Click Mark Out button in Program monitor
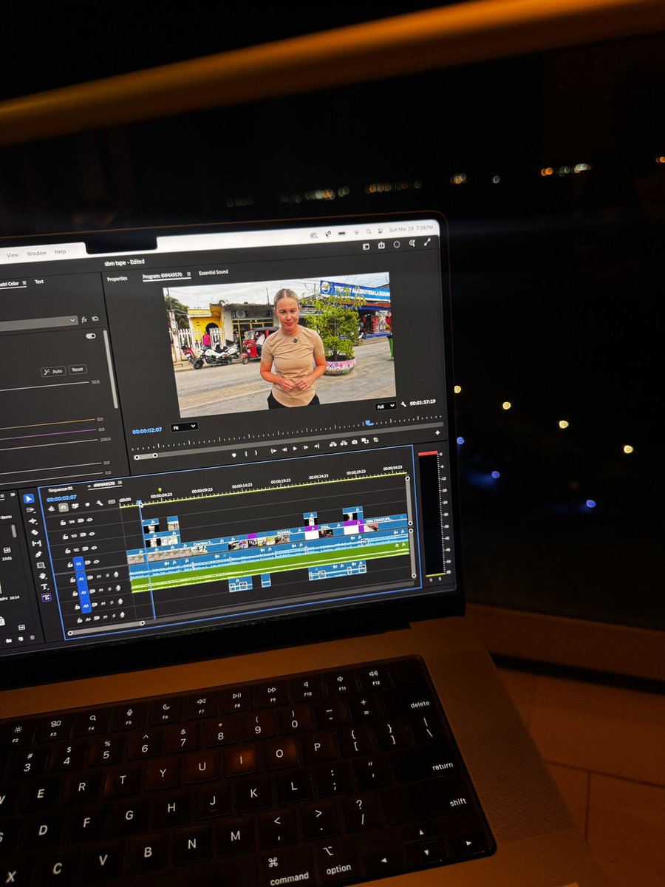Image resolution: width=665 pixels, height=887 pixels. [256, 453]
